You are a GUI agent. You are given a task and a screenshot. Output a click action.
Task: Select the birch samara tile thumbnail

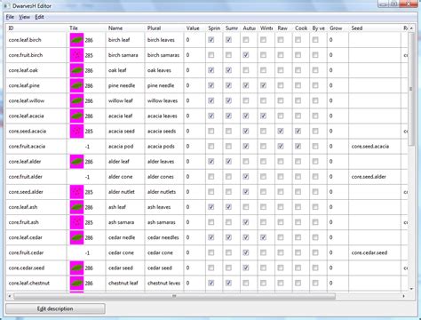pyautogui.click(x=76, y=55)
